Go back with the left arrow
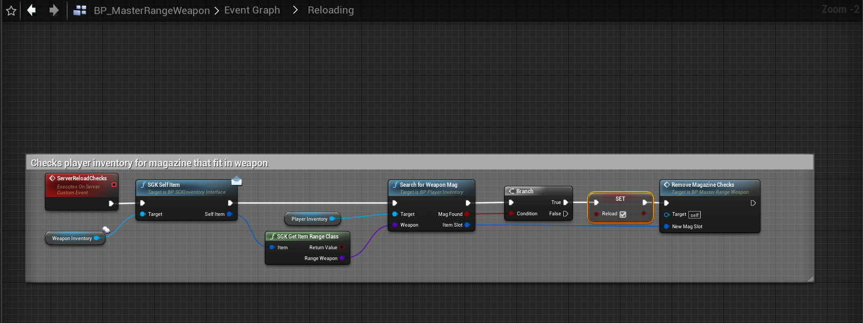Screen dimensions: 863x323 32,10
